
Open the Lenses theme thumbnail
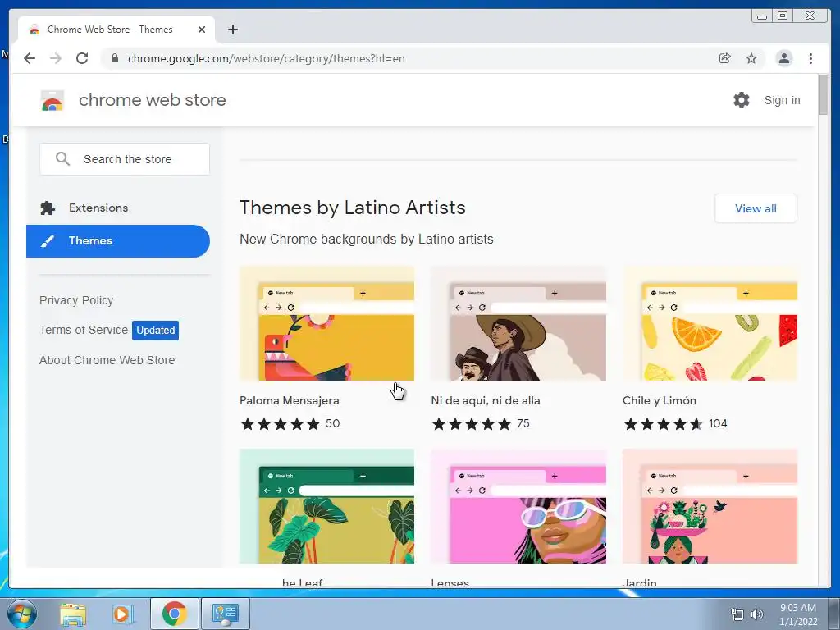click(518, 506)
